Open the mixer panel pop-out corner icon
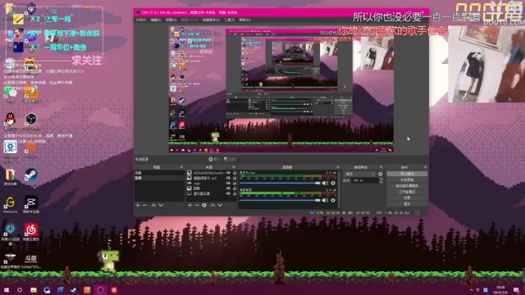The height and width of the screenshot is (295, 525). (x=337, y=167)
